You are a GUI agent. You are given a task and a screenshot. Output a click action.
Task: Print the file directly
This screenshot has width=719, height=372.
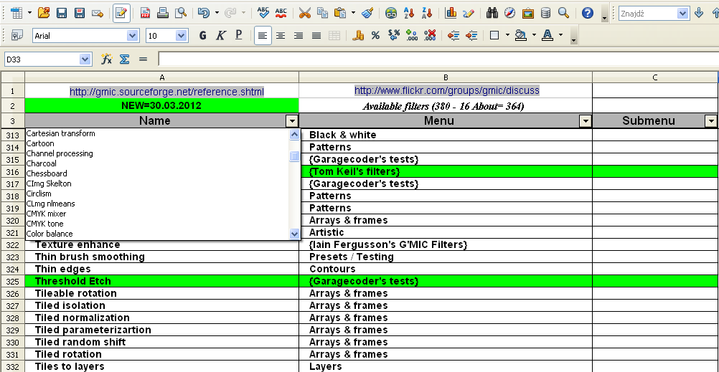(x=163, y=13)
